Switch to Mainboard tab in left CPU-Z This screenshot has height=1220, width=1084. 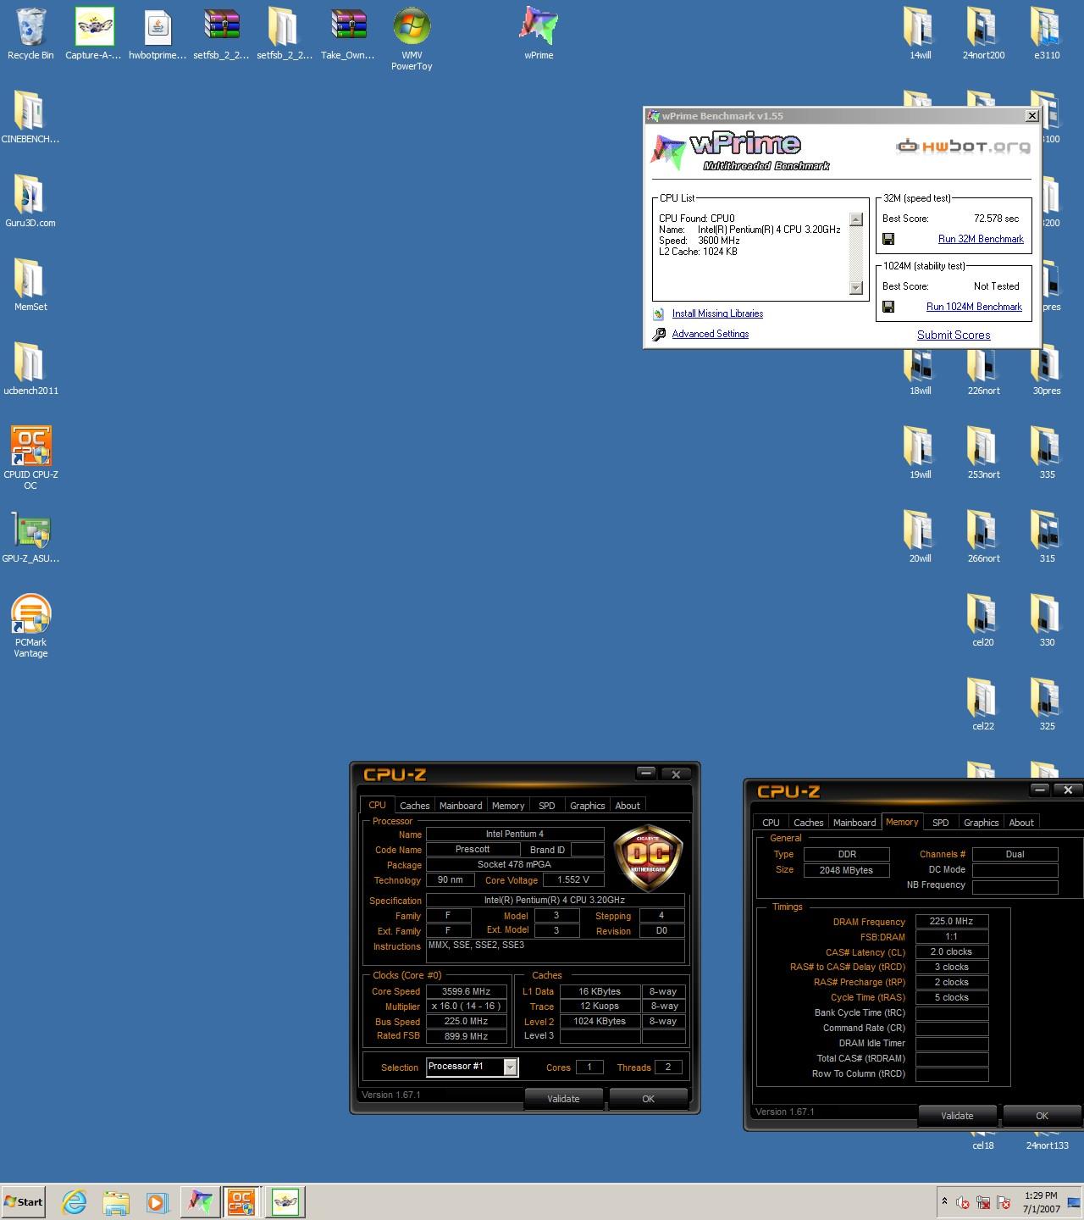pos(461,806)
